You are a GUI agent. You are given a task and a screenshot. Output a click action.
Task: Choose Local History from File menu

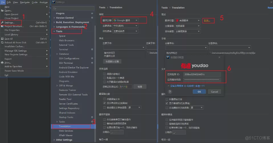(x=11, y=34)
